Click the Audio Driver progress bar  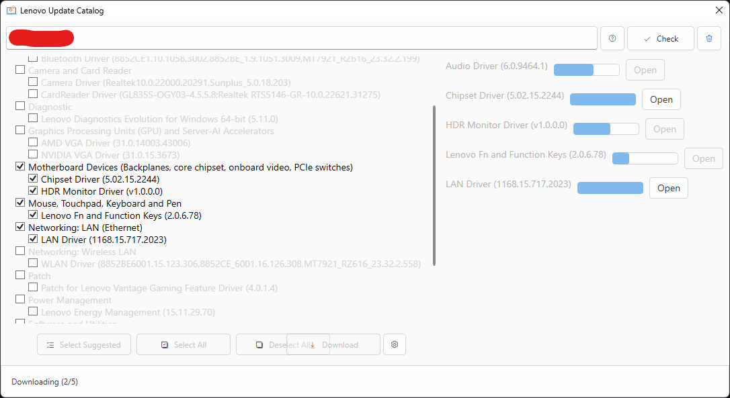587,70
